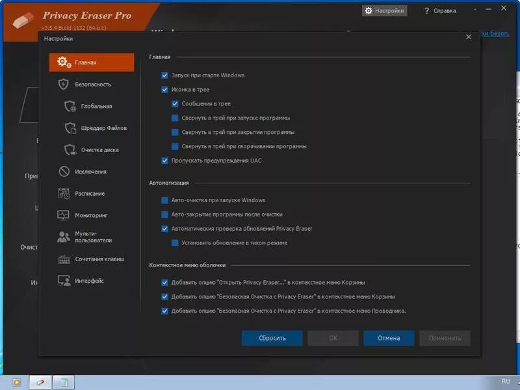
Task: Enable Установить обновление в тихом режиме
Action: coord(175,243)
